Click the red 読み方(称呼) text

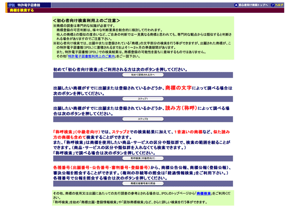coord(181,108)
